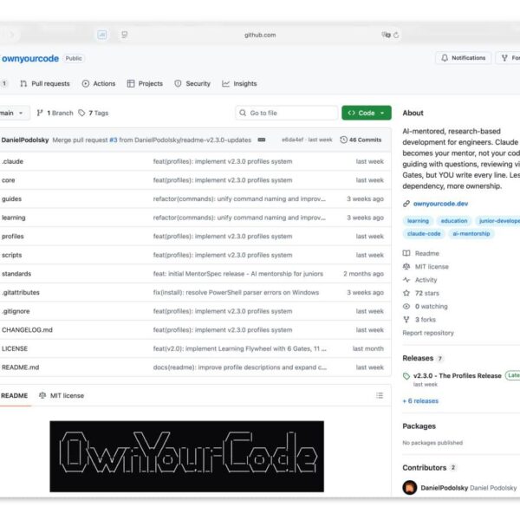Open the CHANGELOG.md file
The width and height of the screenshot is (520, 520).
tap(27, 330)
